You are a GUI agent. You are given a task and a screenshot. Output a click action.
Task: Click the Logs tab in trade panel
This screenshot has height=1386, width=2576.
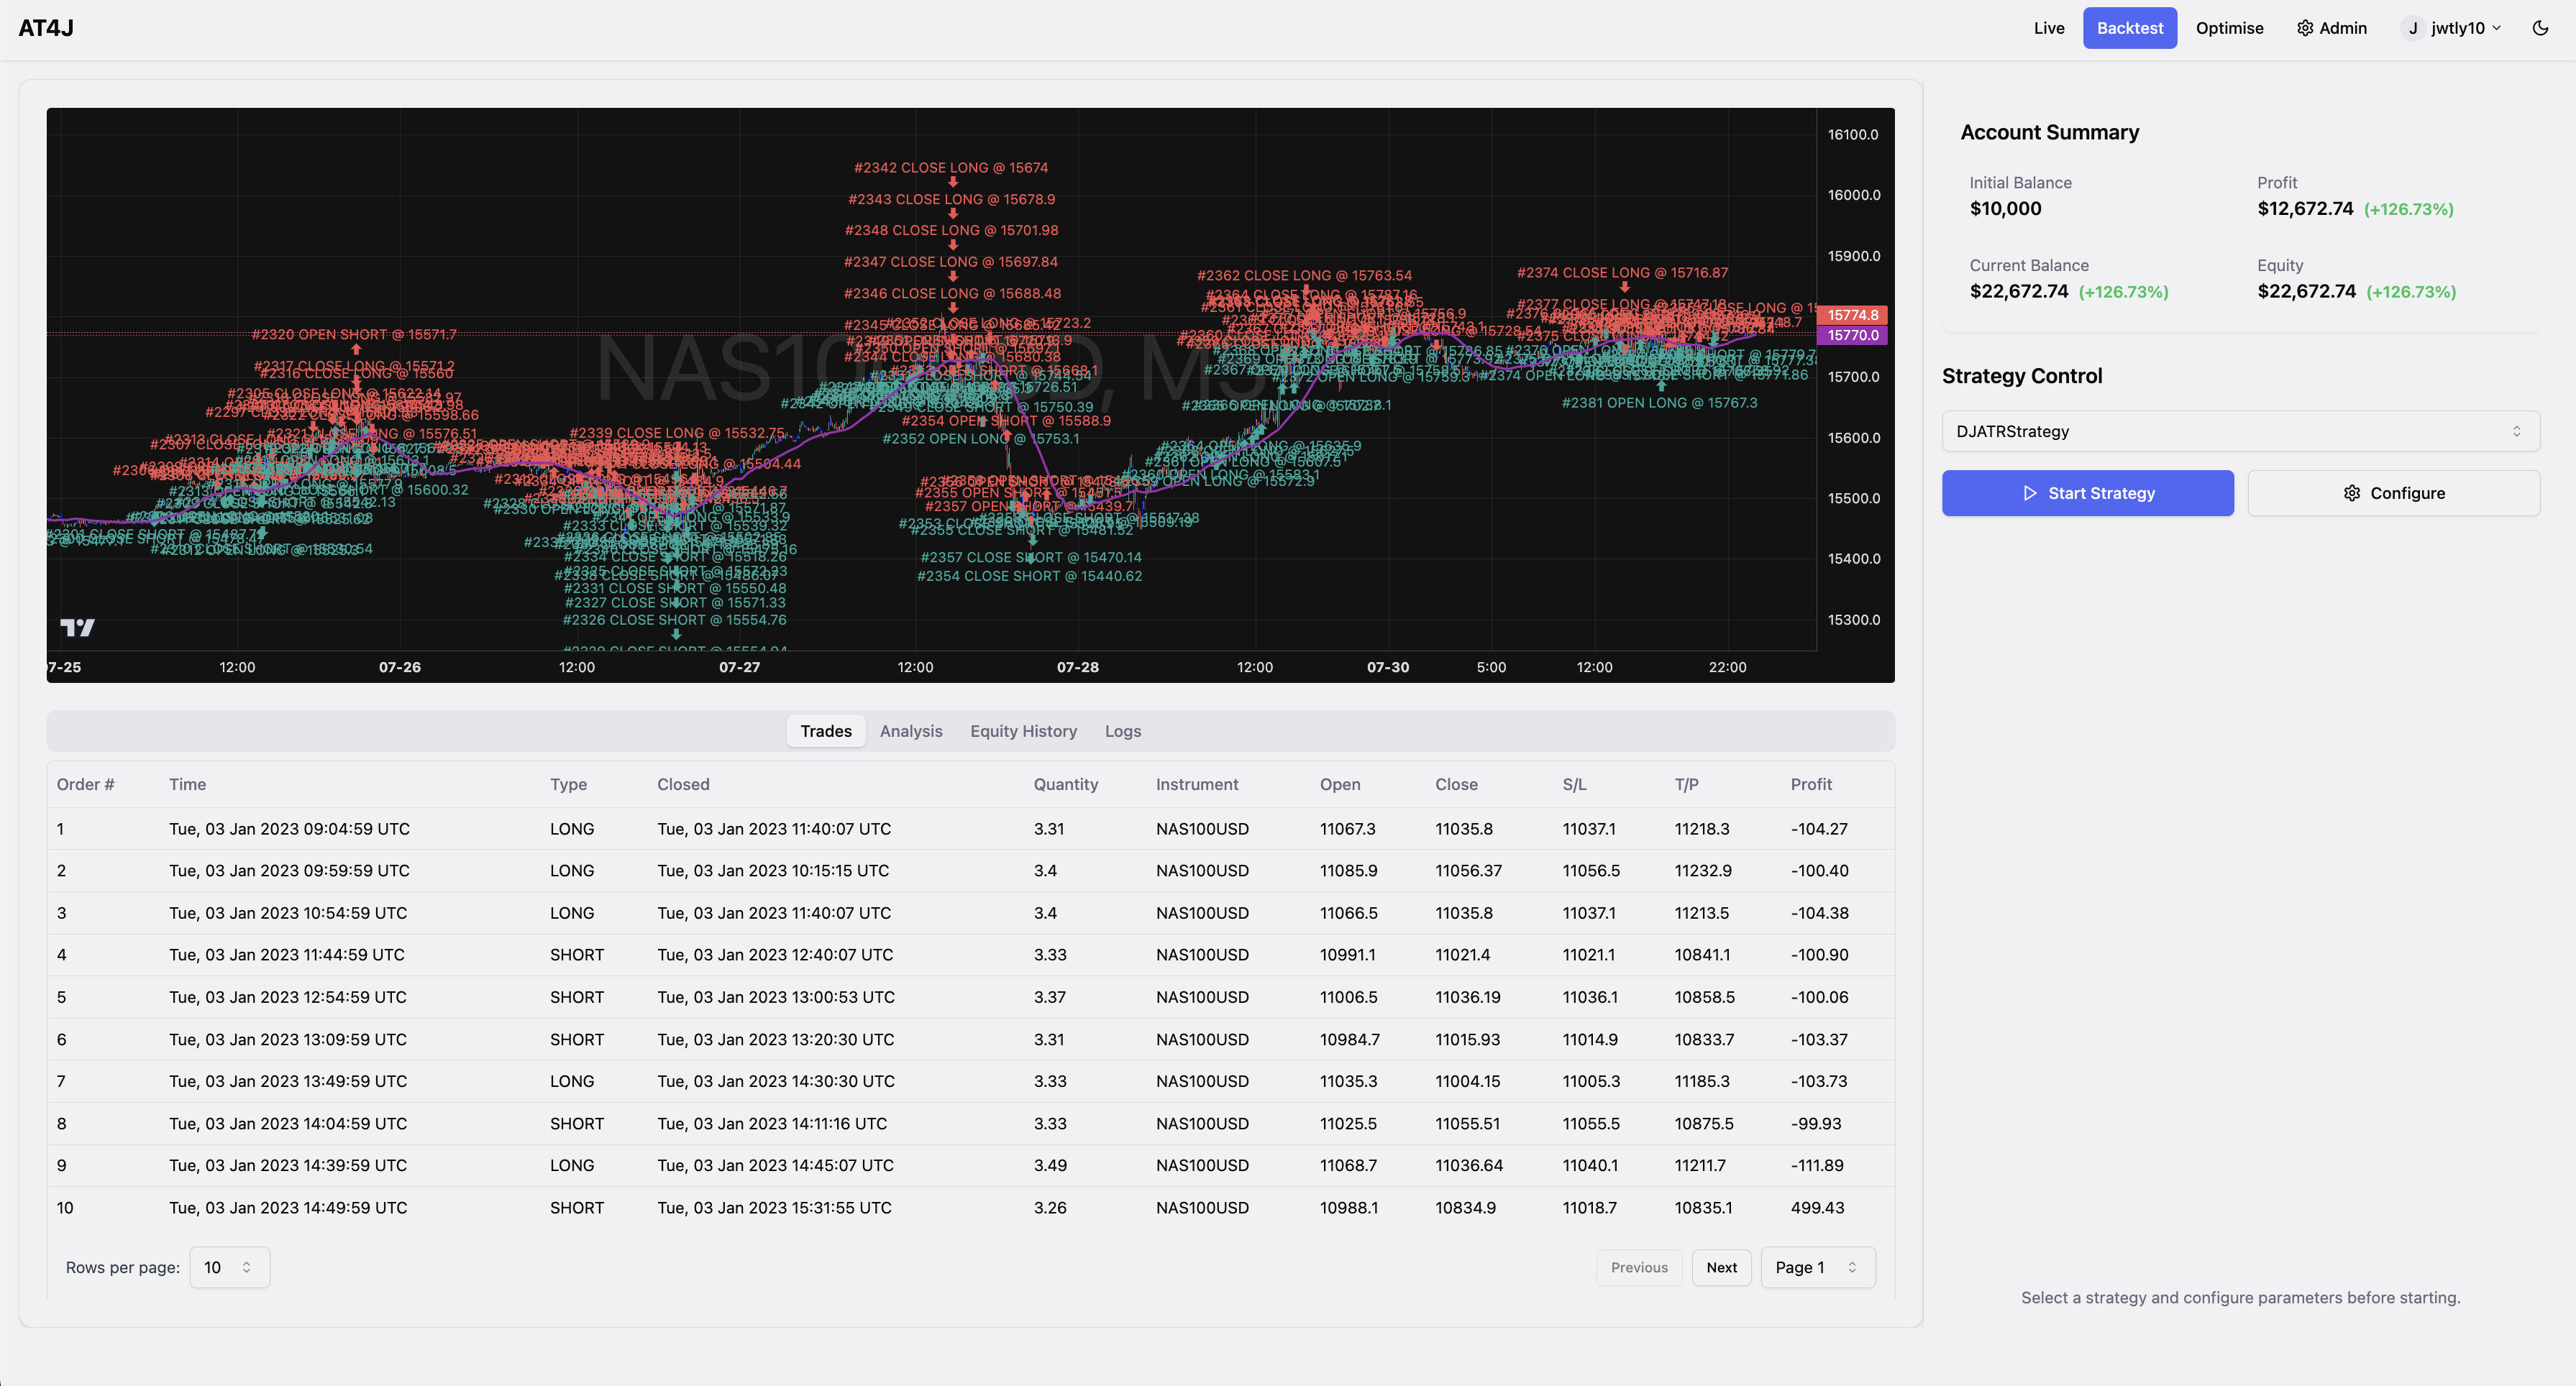click(1123, 730)
